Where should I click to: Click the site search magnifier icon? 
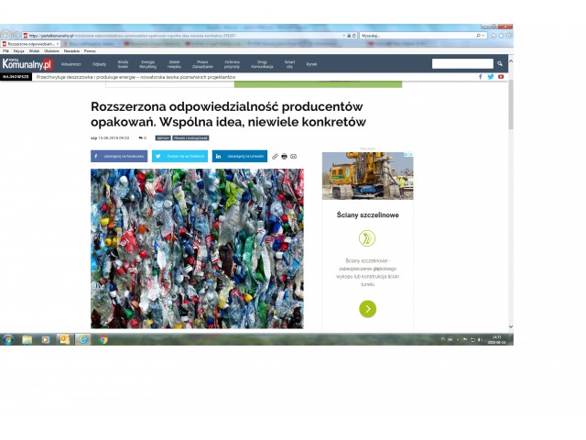499,64
